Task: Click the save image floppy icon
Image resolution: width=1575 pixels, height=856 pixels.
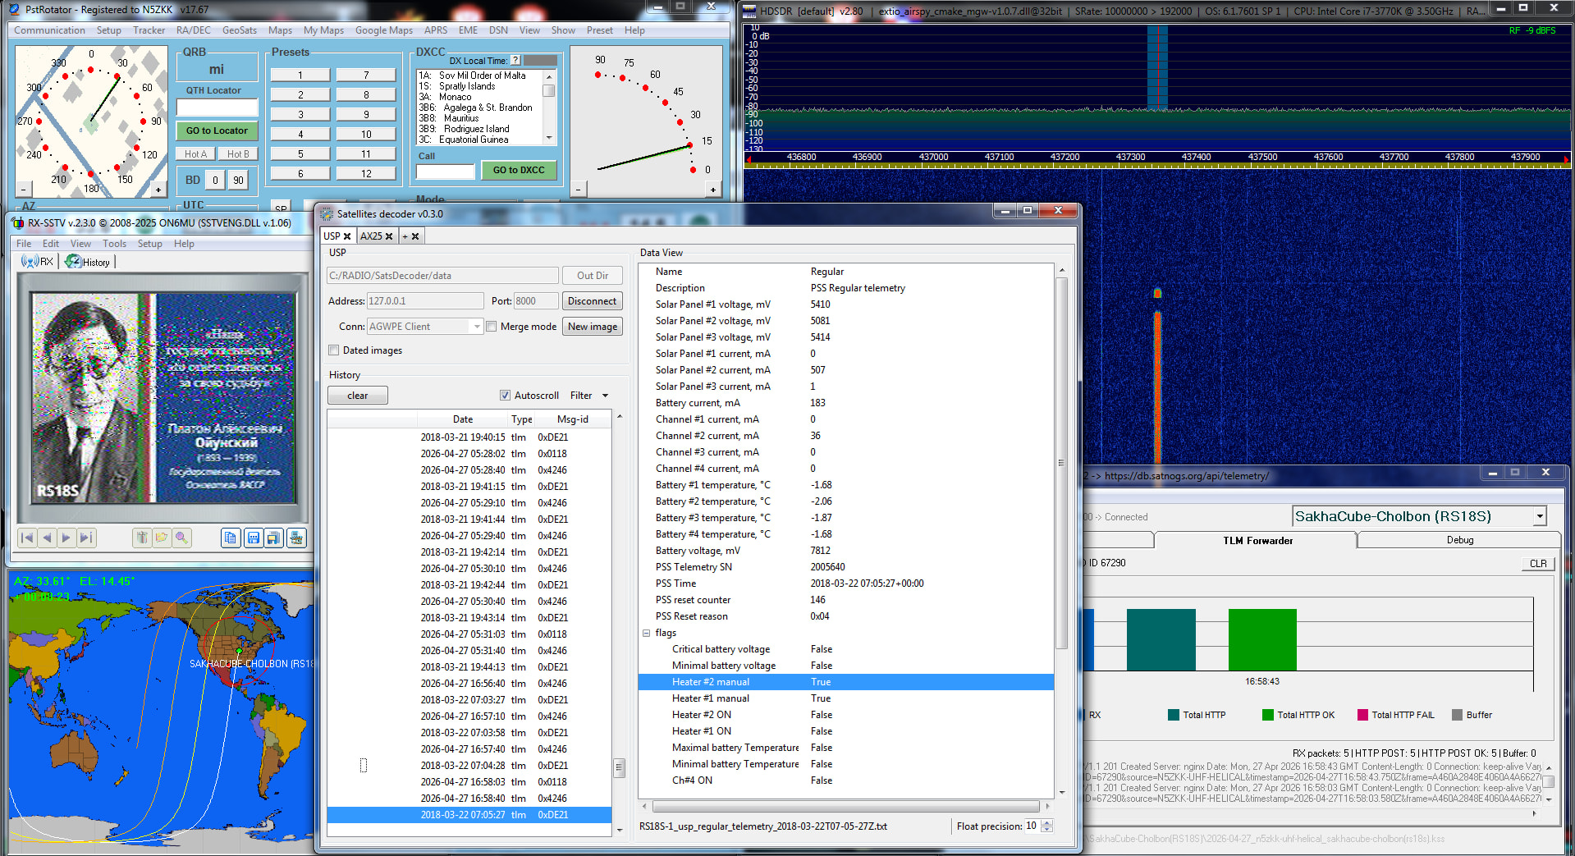Action: 253,538
